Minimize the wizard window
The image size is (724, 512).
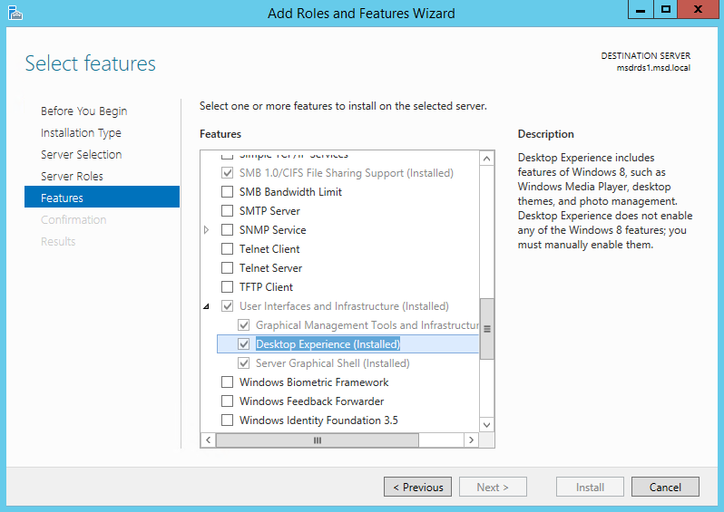tap(641, 9)
